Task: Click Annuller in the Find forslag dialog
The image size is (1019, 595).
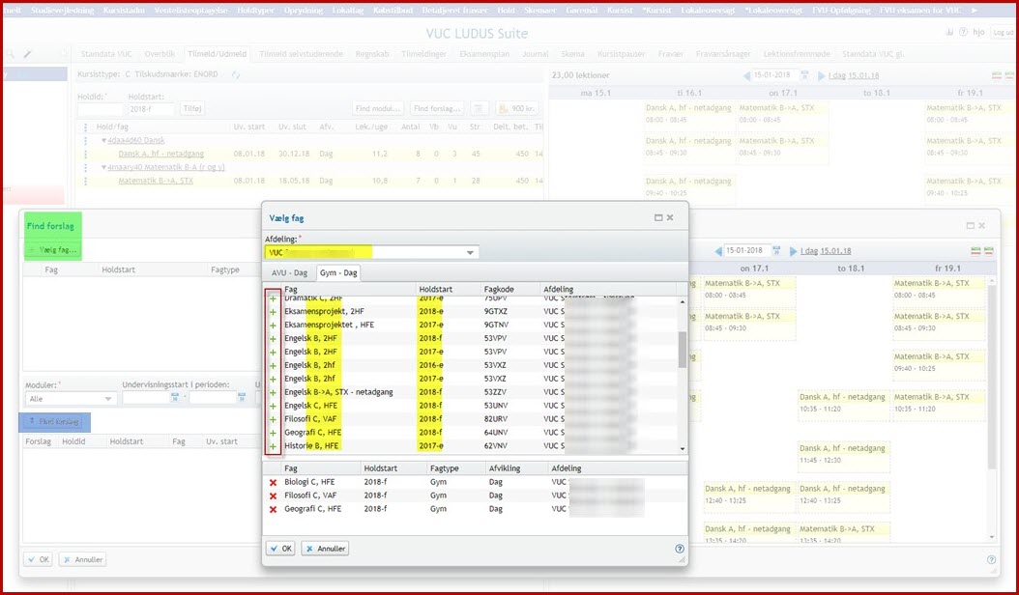Action: (x=82, y=559)
